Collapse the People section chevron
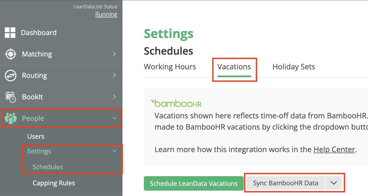 (x=114, y=118)
